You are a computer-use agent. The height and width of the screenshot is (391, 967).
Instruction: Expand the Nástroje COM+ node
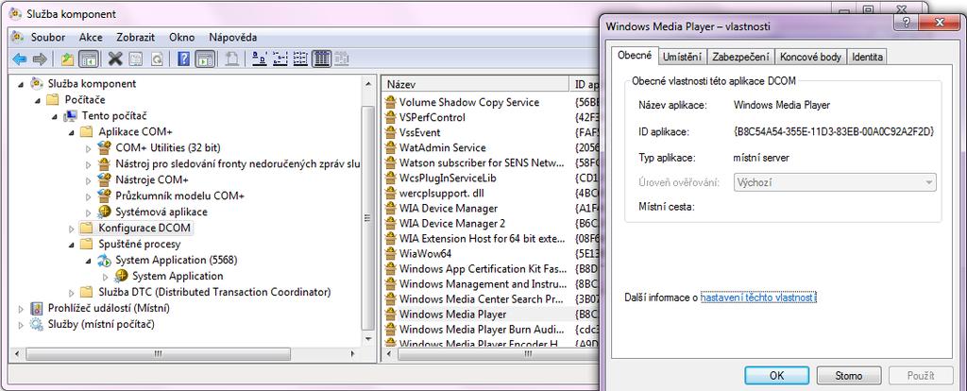coord(88,180)
